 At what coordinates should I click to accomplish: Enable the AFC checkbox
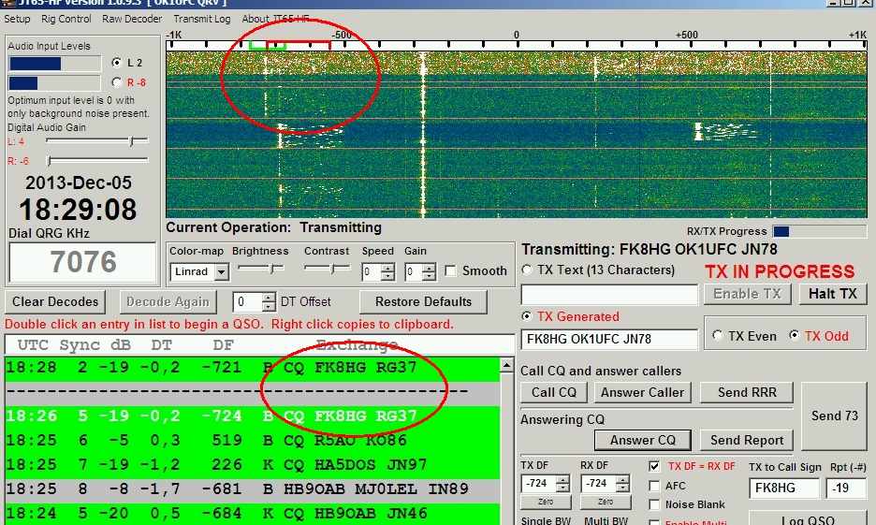point(654,486)
